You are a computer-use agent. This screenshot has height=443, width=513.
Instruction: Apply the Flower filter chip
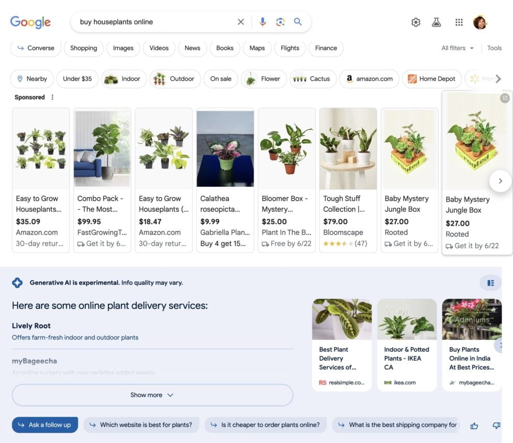coord(264,79)
